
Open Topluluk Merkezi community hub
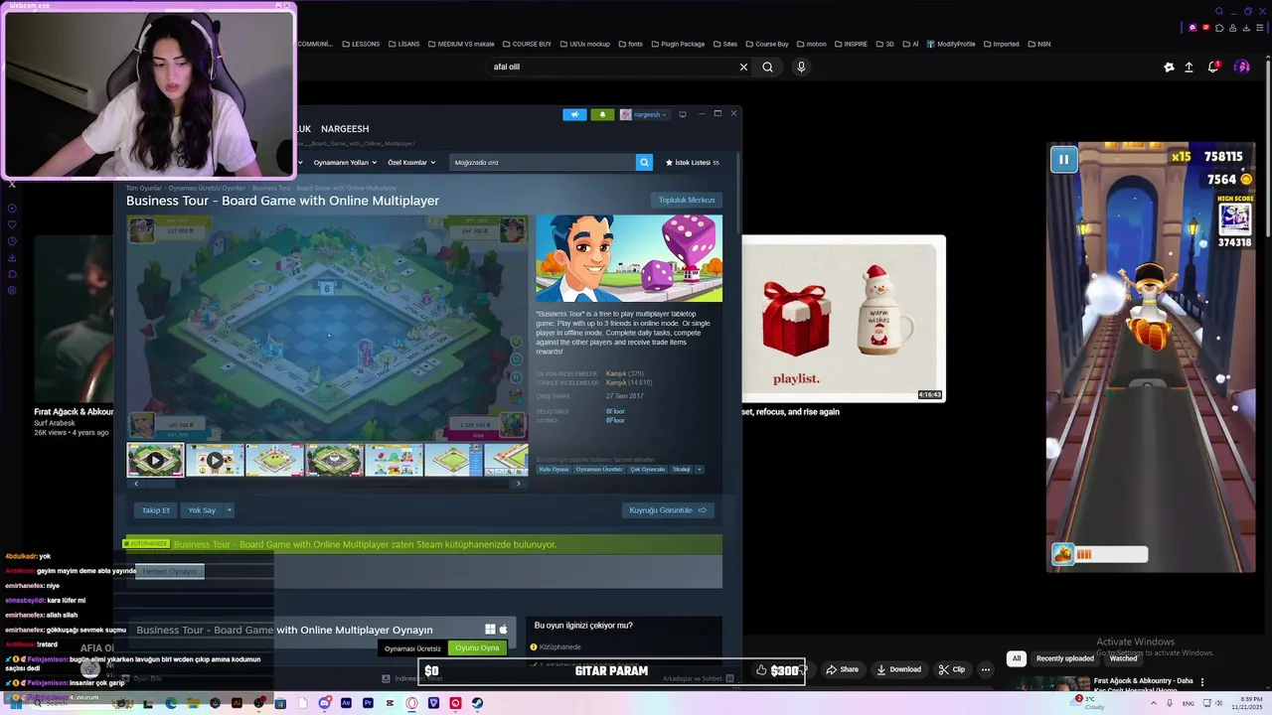687,200
